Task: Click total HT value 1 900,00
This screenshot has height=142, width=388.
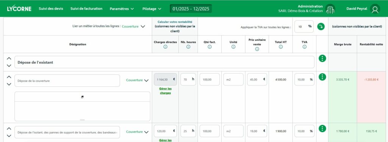Action: coord(281,131)
